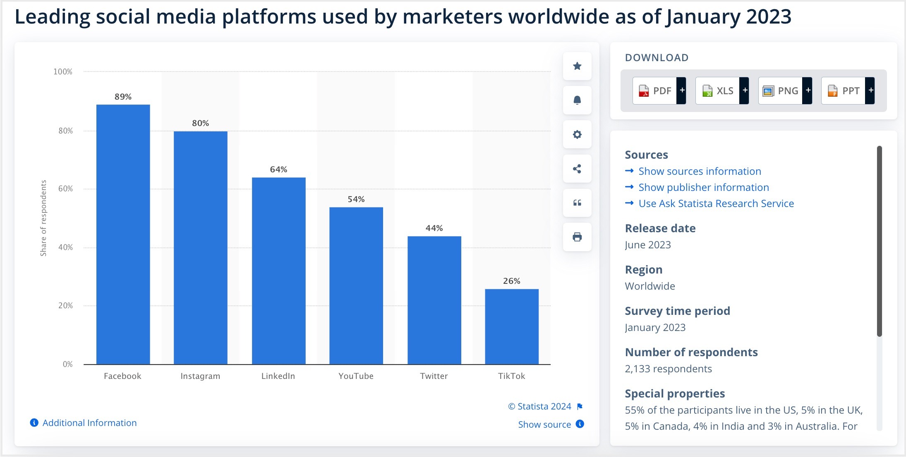Click the plus next to PPT
This screenshot has height=457, width=906.
870,90
